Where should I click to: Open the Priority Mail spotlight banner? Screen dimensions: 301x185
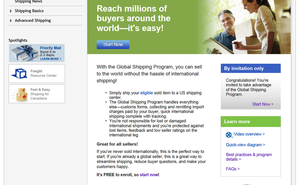click(37, 53)
